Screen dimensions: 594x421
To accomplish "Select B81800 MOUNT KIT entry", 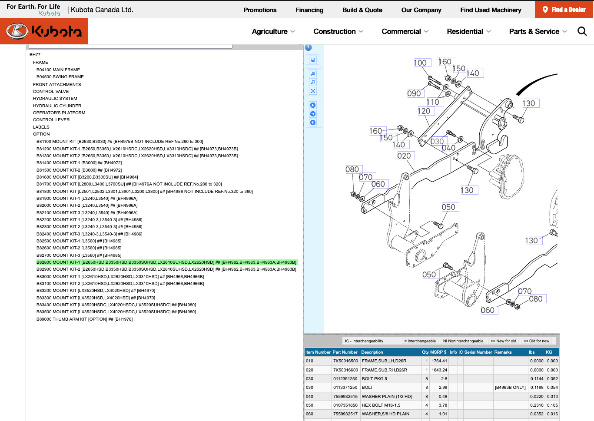I will [145, 192].
